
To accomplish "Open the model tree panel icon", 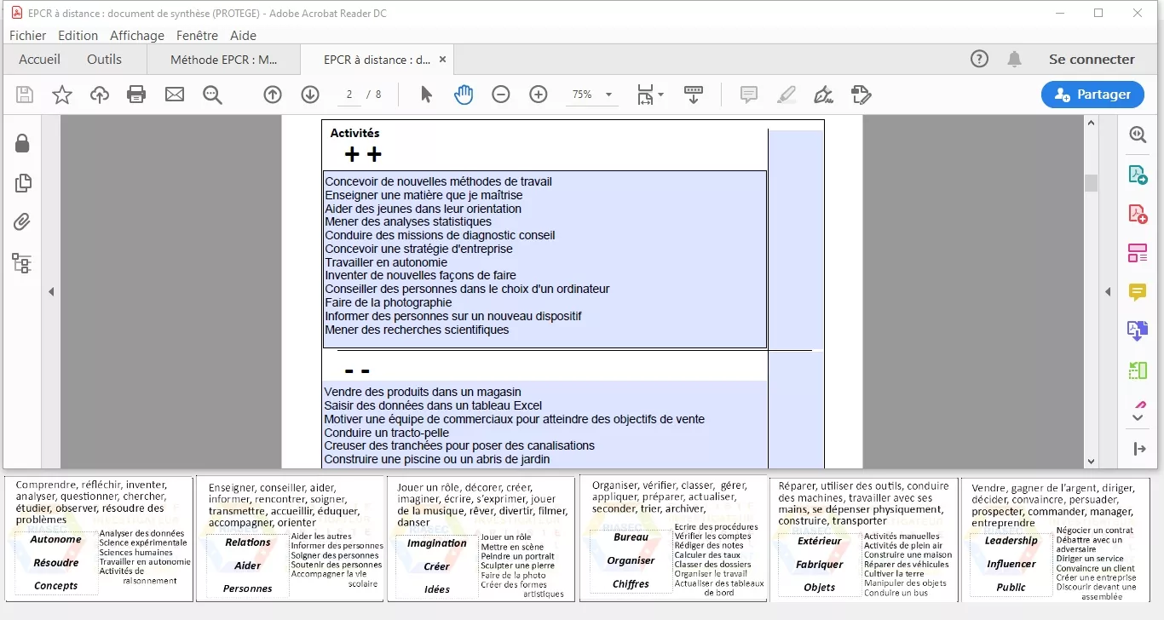I will click(22, 263).
